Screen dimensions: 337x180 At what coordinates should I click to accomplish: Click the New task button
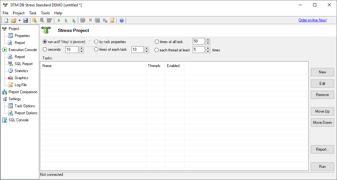pyautogui.click(x=322, y=72)
